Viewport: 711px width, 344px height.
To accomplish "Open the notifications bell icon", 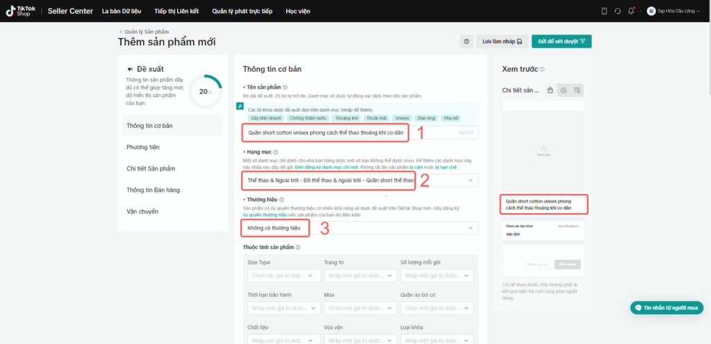I will [x=630, y=11].
